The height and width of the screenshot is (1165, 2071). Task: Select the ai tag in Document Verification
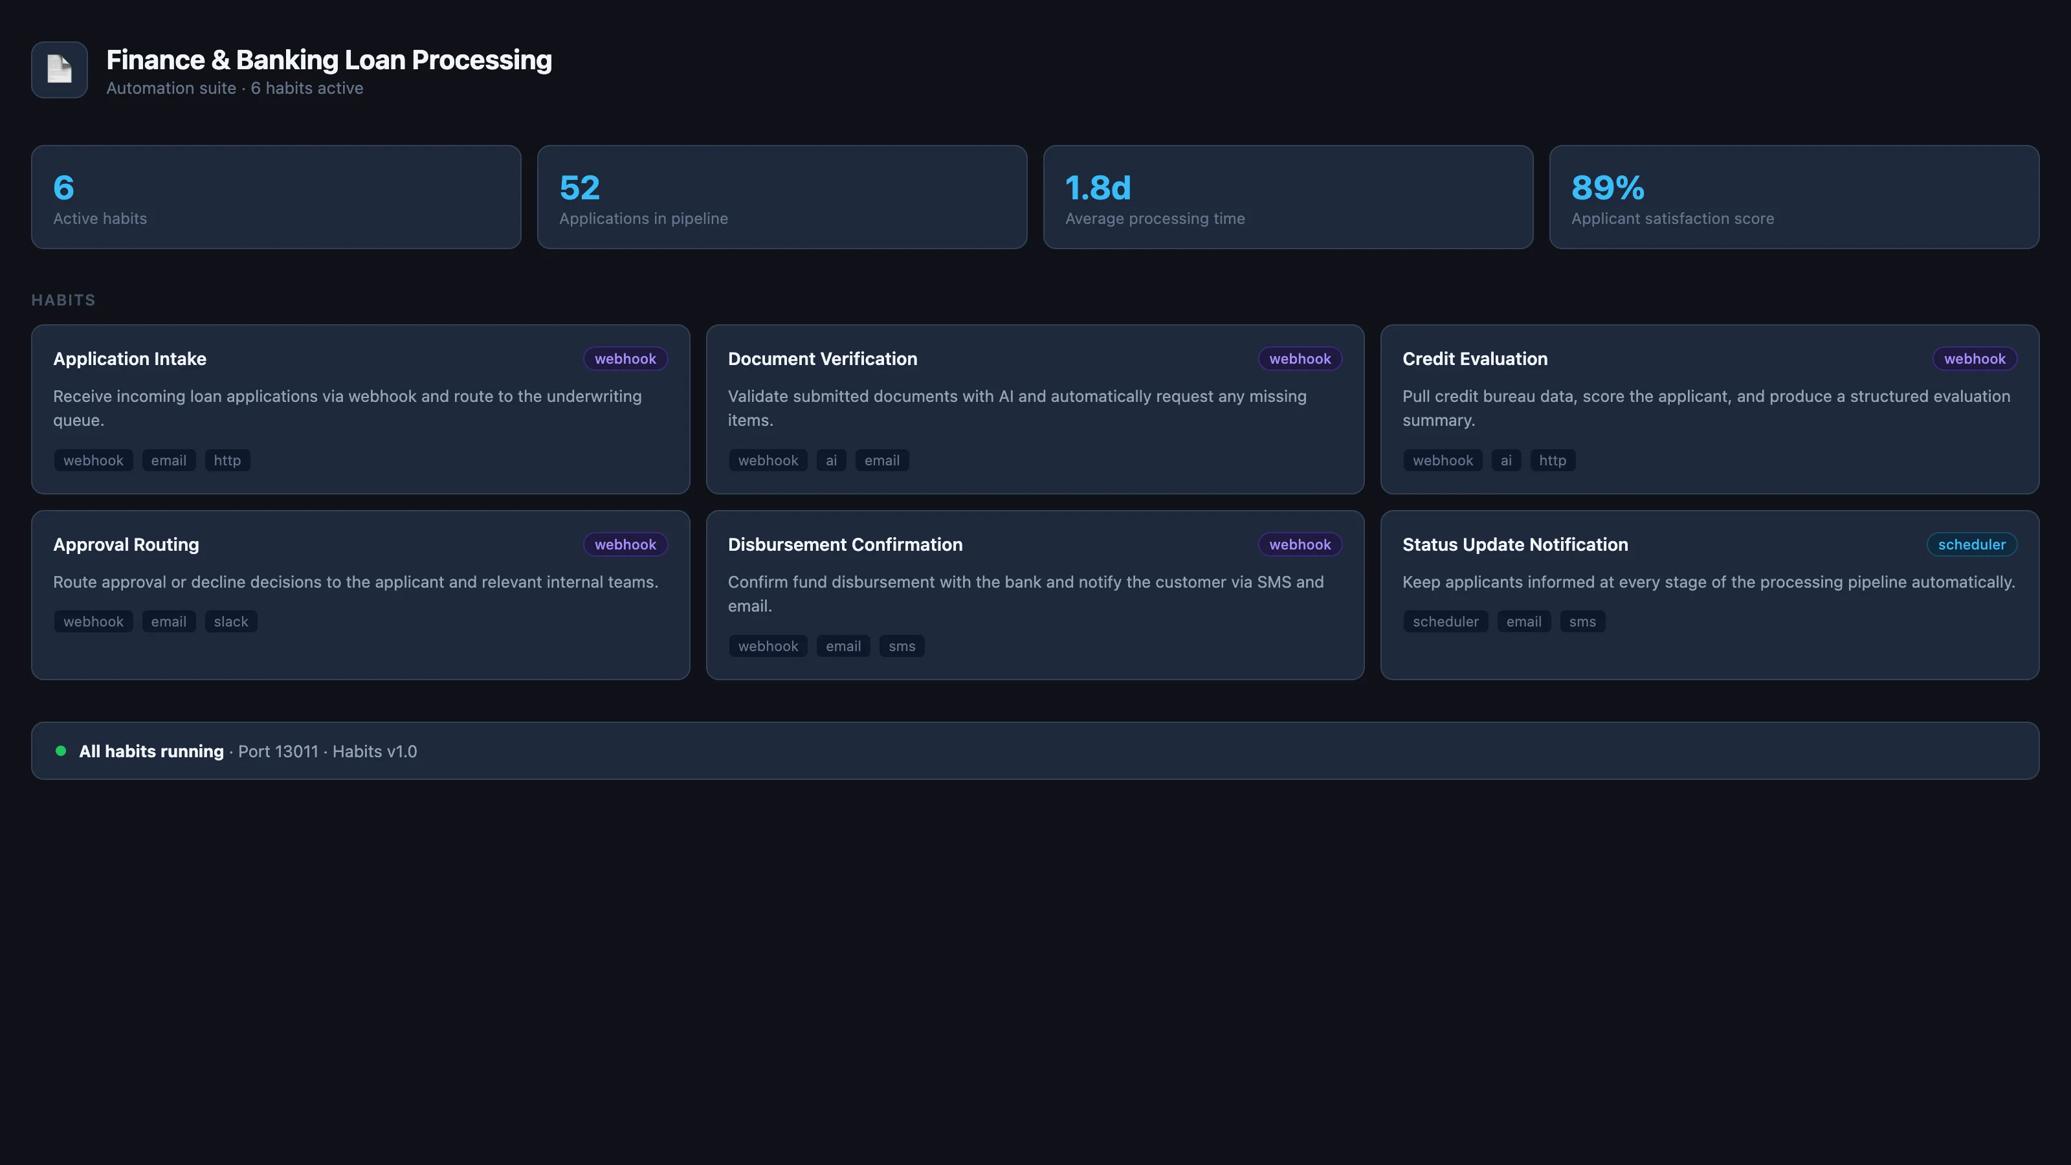[x=831, y=461]
